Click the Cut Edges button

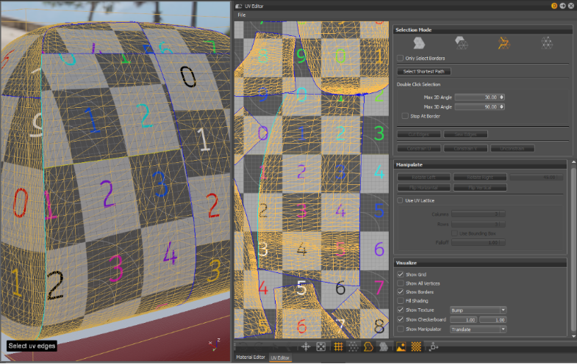coord(419,134)
